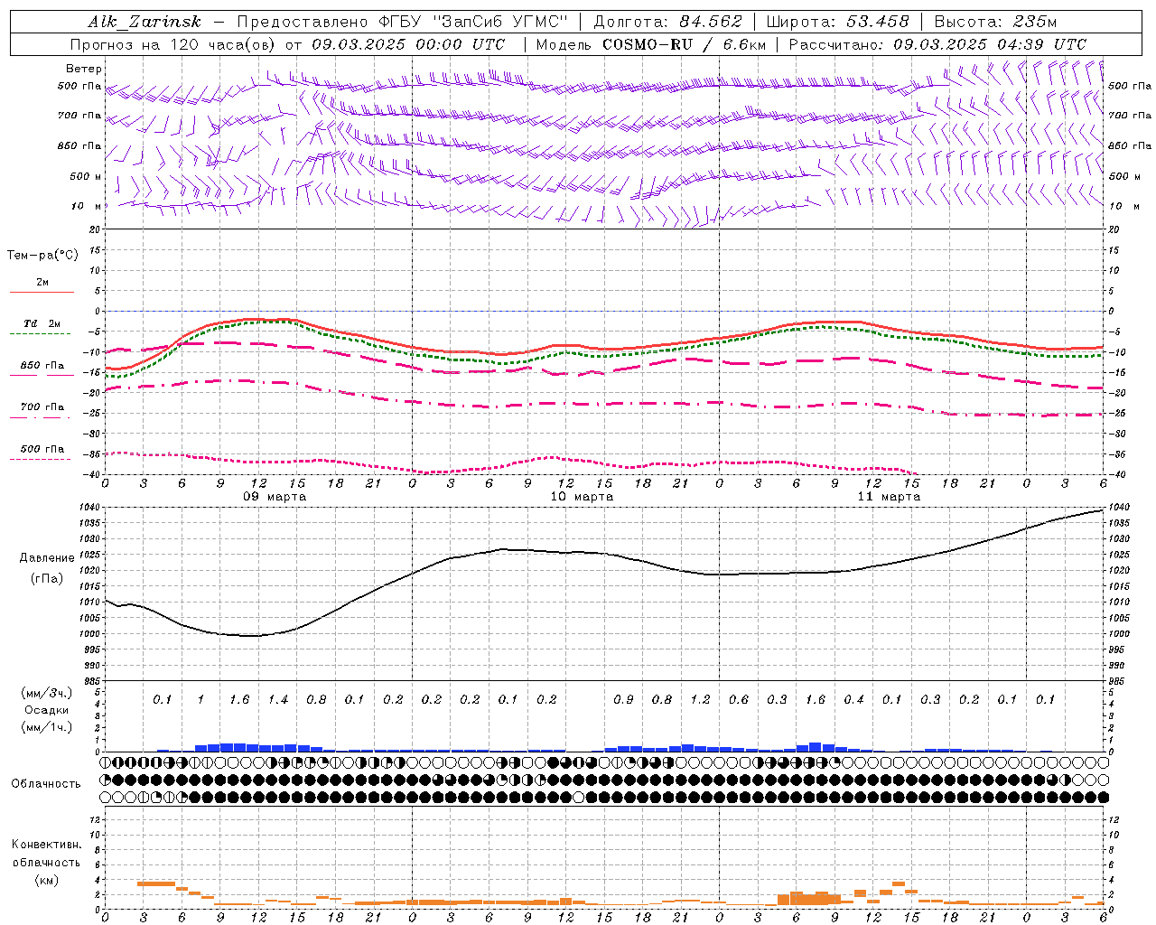
Task: Select the "Модель COSMO-RU / 6.6км" text
Action: pos(651,44)
